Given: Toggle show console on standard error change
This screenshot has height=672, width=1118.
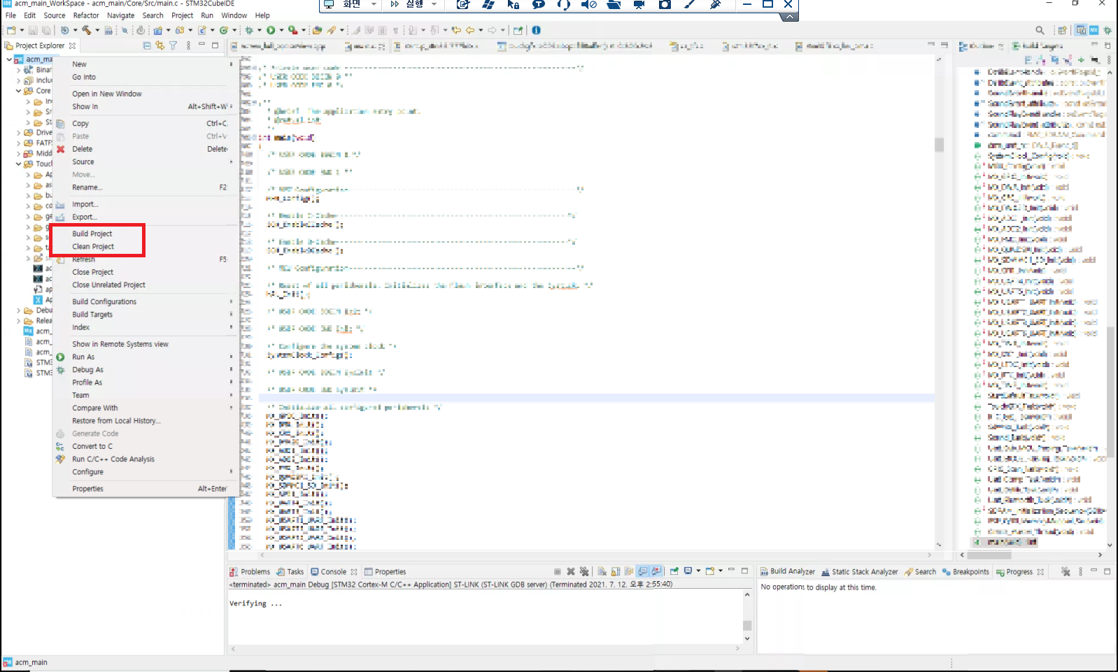Looking at the screenshot, I should point(656,571).
